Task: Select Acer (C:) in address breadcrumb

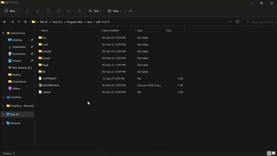Action: (57, 22)
